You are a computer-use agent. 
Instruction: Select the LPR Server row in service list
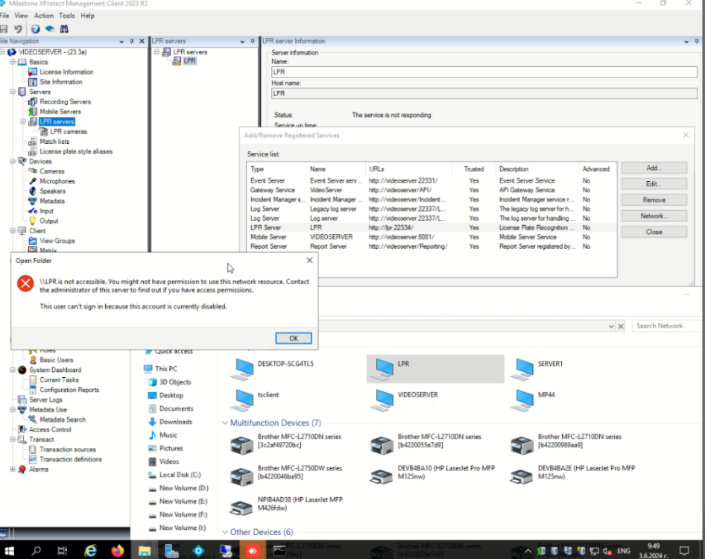click(x=431, y=227)
